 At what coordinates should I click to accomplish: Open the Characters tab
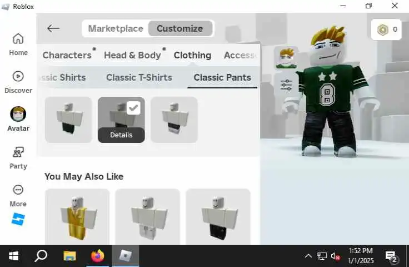pos(67,55)
